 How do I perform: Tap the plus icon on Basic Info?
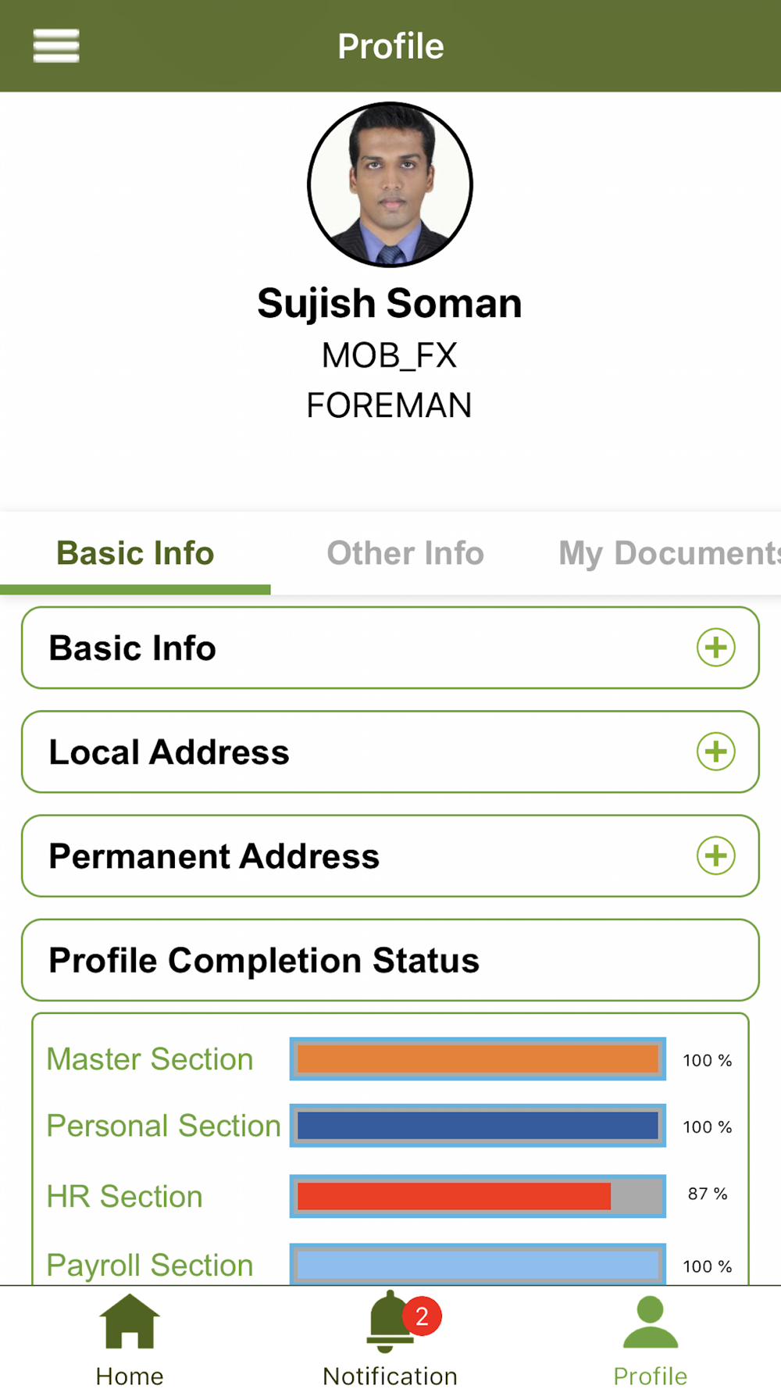(x=715, y=648)
